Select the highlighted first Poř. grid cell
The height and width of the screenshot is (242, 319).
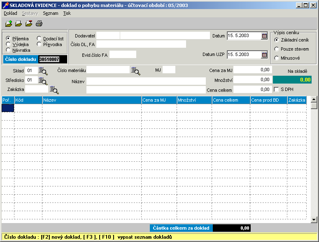tap(8, 108)
